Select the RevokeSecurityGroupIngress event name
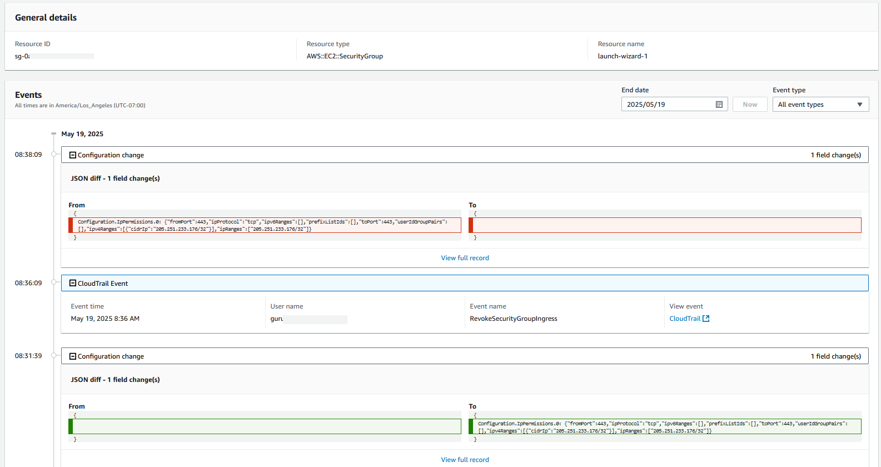The image size is (881, 467). 513,319
